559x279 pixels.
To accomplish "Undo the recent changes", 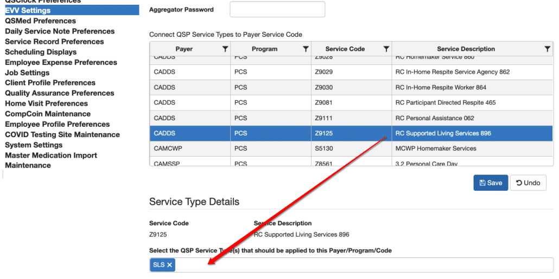I will (528, 183).
